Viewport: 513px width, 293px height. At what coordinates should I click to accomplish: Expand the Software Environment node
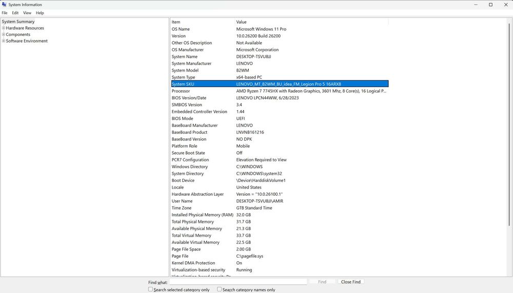coord(4,41)
